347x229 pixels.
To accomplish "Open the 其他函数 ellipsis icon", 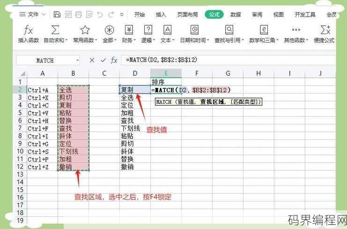I will coord(296,29).
